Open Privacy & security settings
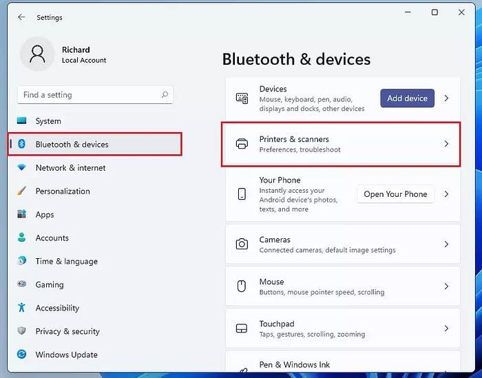Image resolution: width=482 pixels, height=378 pixels. [95, 331]
